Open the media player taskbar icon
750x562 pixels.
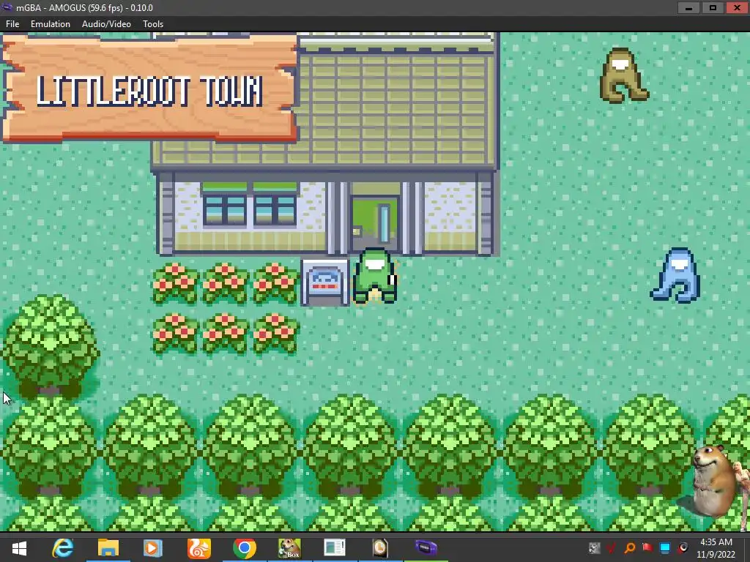click(152, 548)
